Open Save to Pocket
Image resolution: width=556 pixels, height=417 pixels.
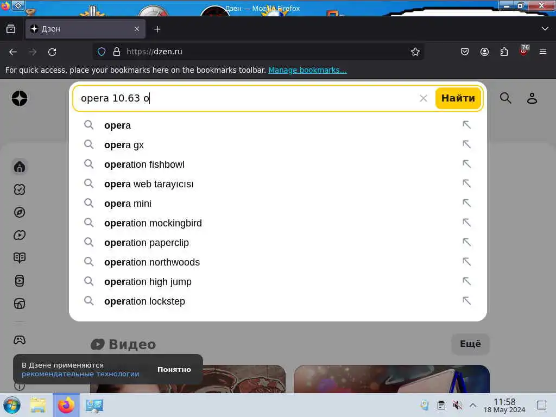[465, 52]
